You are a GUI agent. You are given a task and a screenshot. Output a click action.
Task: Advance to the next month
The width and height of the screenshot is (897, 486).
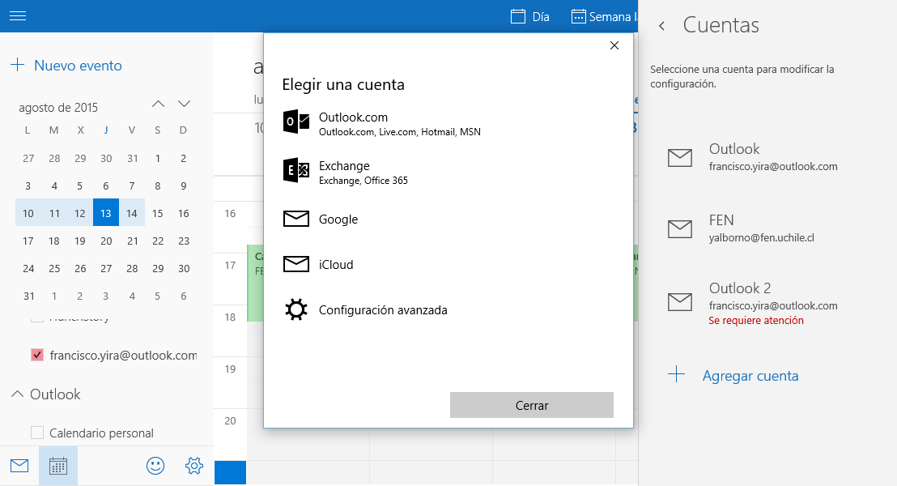click(184, 104)
